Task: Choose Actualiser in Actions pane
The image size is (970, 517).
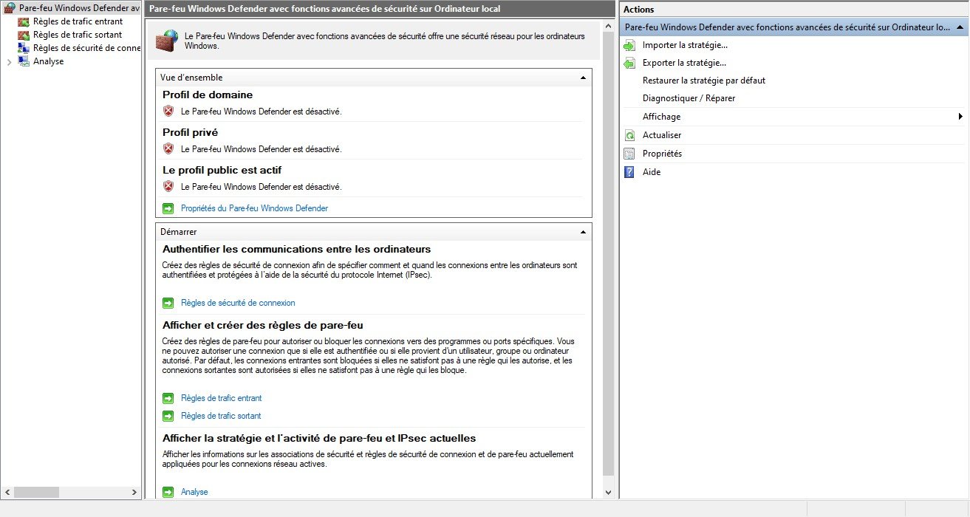Action: point(662,135)
